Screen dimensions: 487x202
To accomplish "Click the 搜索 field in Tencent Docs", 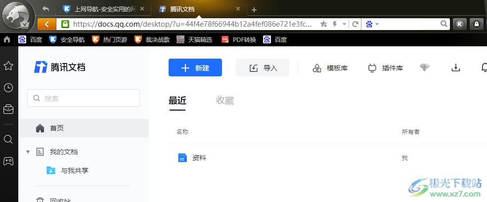I will [84, 98].
